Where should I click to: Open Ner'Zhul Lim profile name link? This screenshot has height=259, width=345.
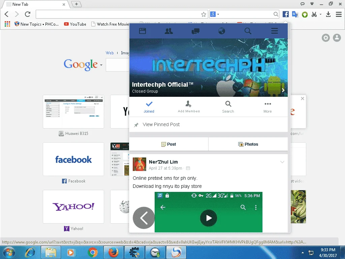tap(163, 162)
